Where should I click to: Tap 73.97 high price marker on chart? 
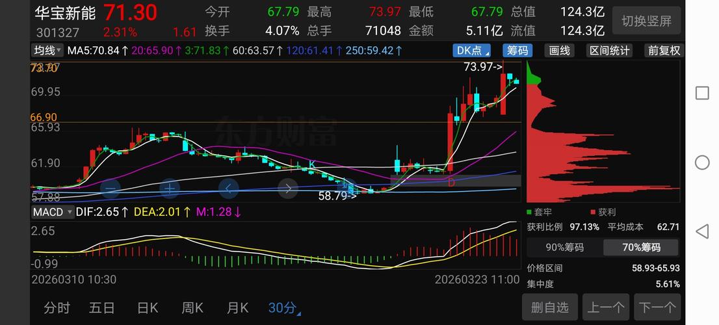click(x=483, y=67)
